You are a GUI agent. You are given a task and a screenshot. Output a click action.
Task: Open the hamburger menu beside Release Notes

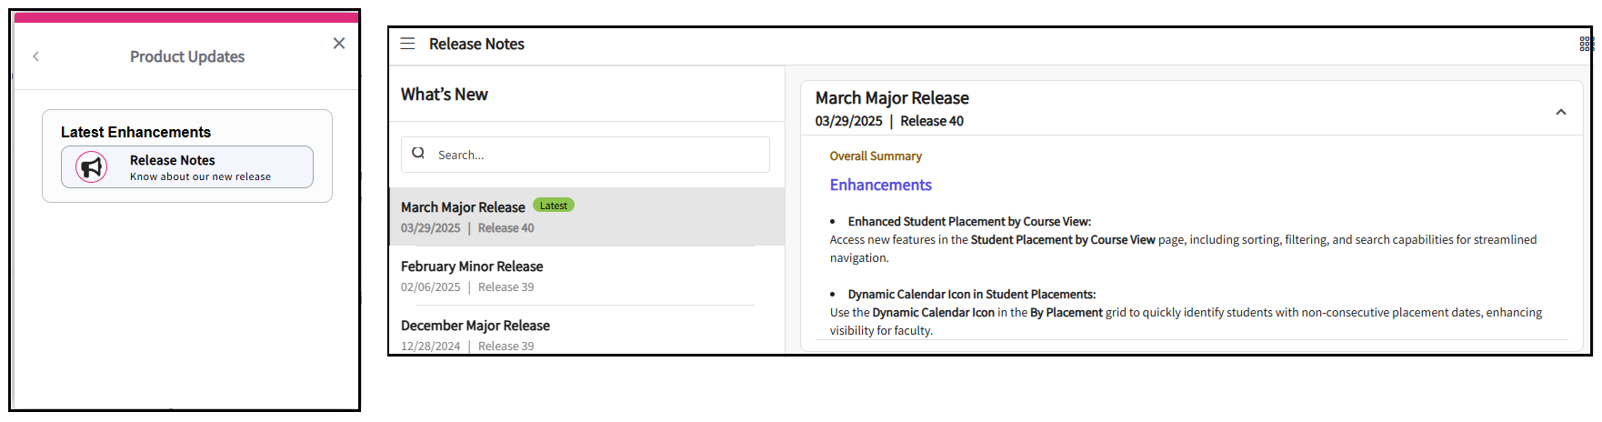[x=407, y=44]
